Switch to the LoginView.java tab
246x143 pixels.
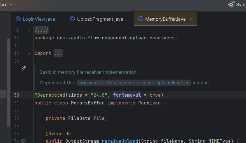click(39, 19)
